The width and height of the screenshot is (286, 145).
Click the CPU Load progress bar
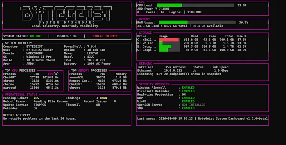pyautogui.click(x=195, y=5)
